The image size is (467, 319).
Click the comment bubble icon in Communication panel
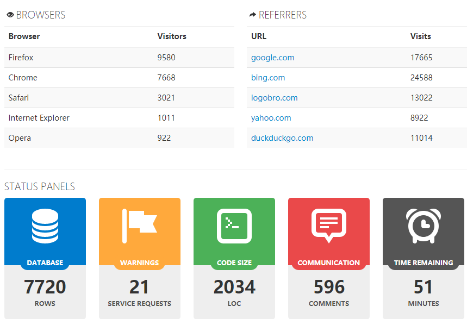pos(329,226)
